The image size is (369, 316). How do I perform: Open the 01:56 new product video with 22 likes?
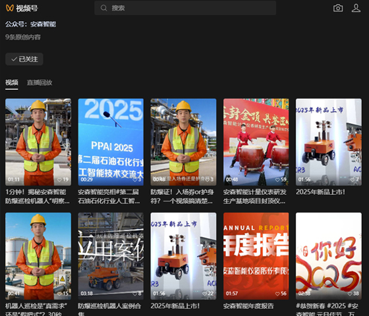(x=183, y=256)
